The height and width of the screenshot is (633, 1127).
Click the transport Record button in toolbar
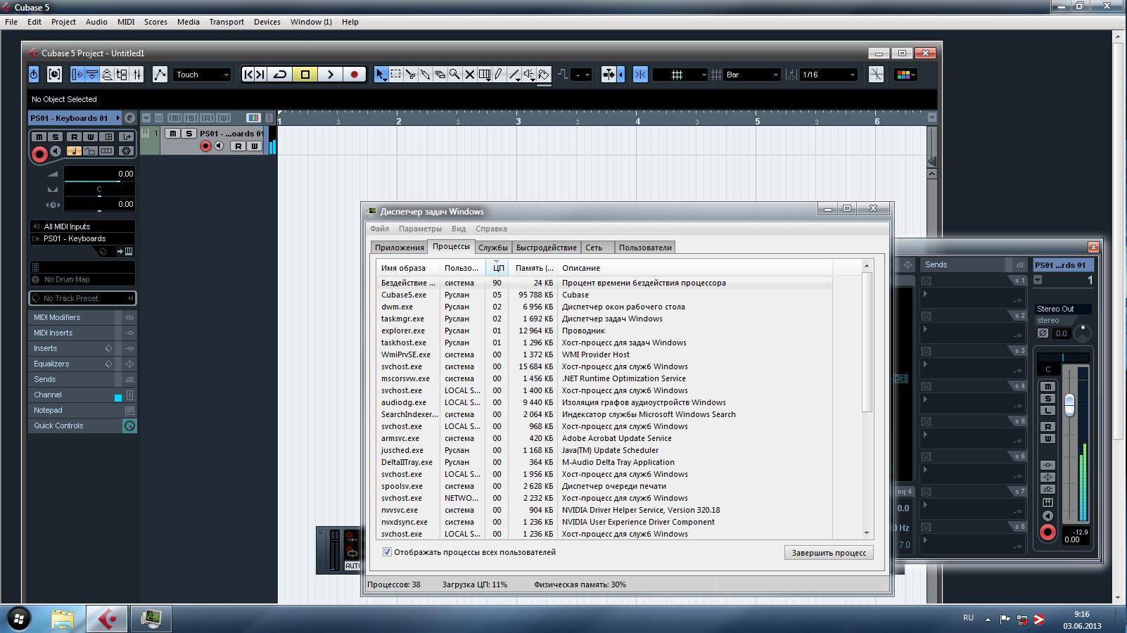354,75
